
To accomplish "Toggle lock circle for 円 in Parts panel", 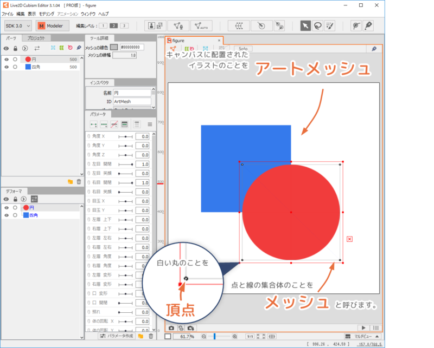I will [x=15, y=60].
